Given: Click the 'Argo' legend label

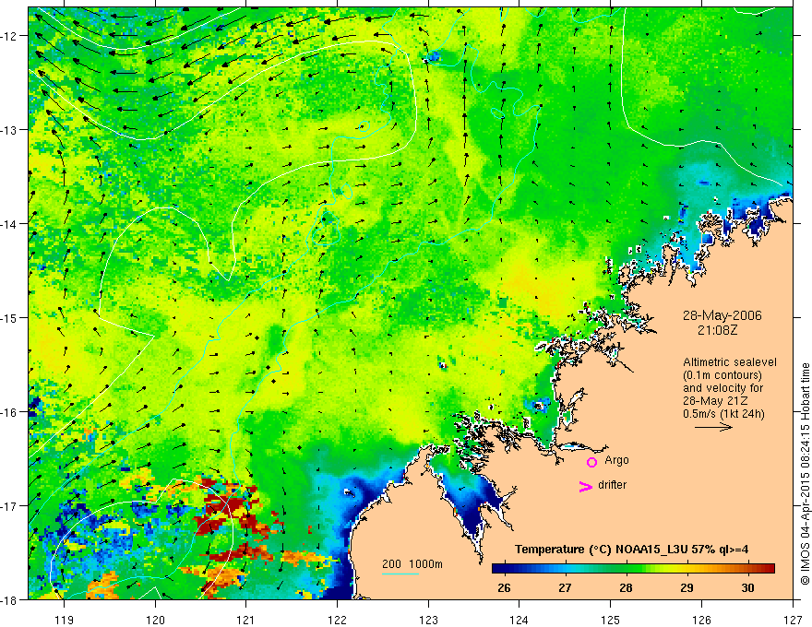Looking at the screenshot, I should click(x=616, y=460).
